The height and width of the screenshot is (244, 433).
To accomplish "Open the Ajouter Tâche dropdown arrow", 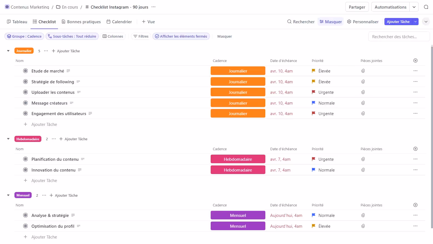I will coord(415,22).
